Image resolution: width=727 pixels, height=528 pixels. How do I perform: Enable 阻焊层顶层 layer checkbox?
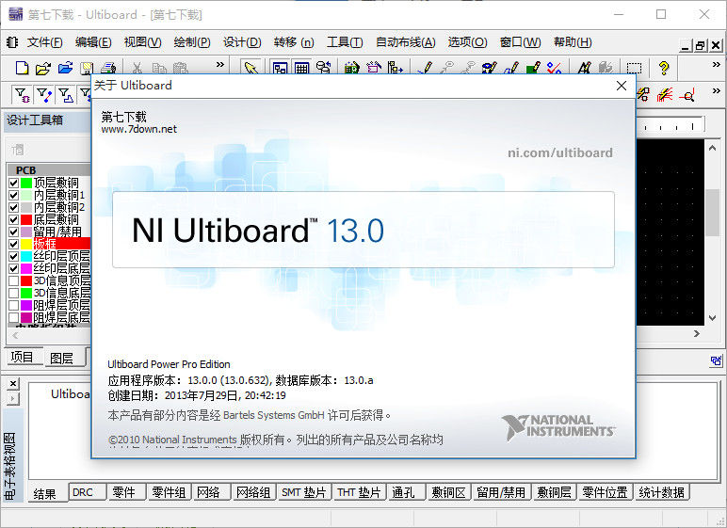[13, 305]
